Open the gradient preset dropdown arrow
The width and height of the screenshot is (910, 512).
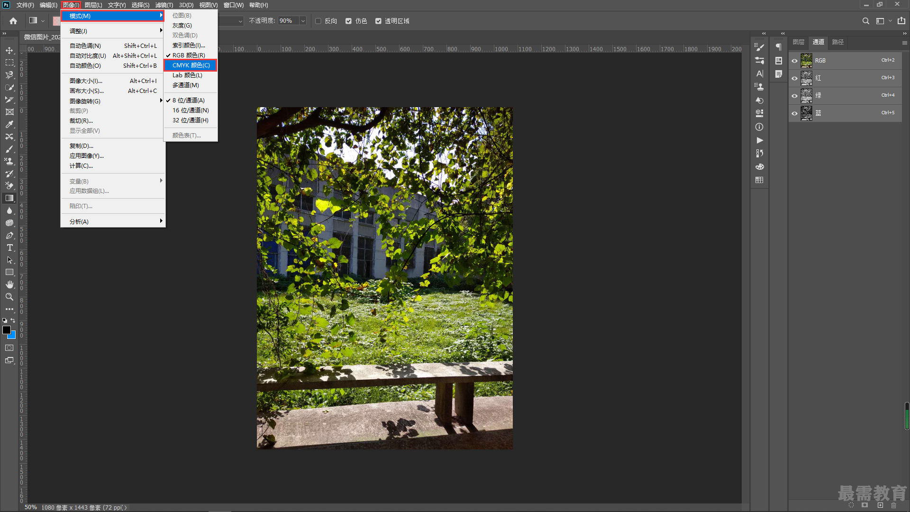pyautogui.click(x=43, y=21)
